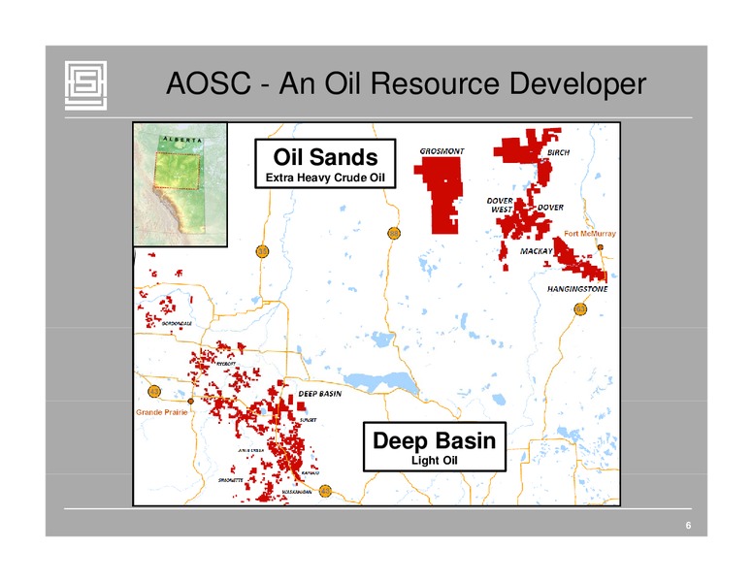
Task: Open the Alberta inset map thumbnail
Action: point(180,185)
